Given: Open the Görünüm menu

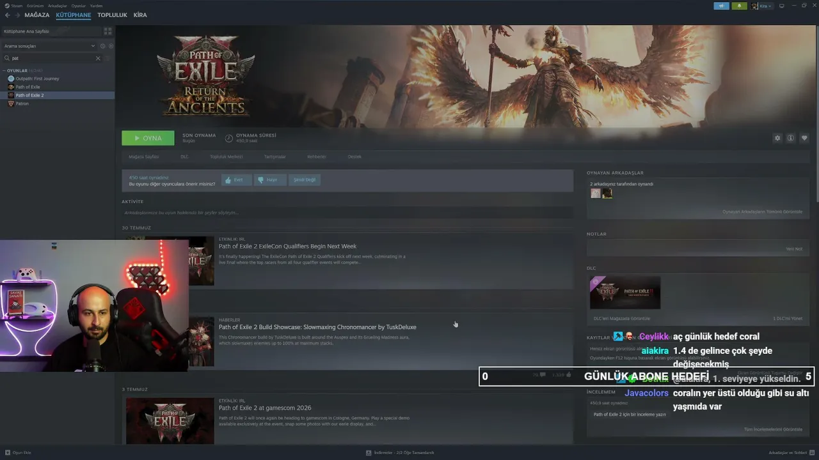Looking at the screenshot, I should [35, 6].
